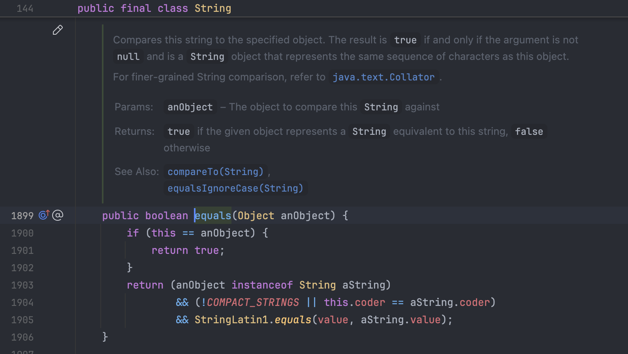Click the anObject parameter in method signature

point(305,216)
